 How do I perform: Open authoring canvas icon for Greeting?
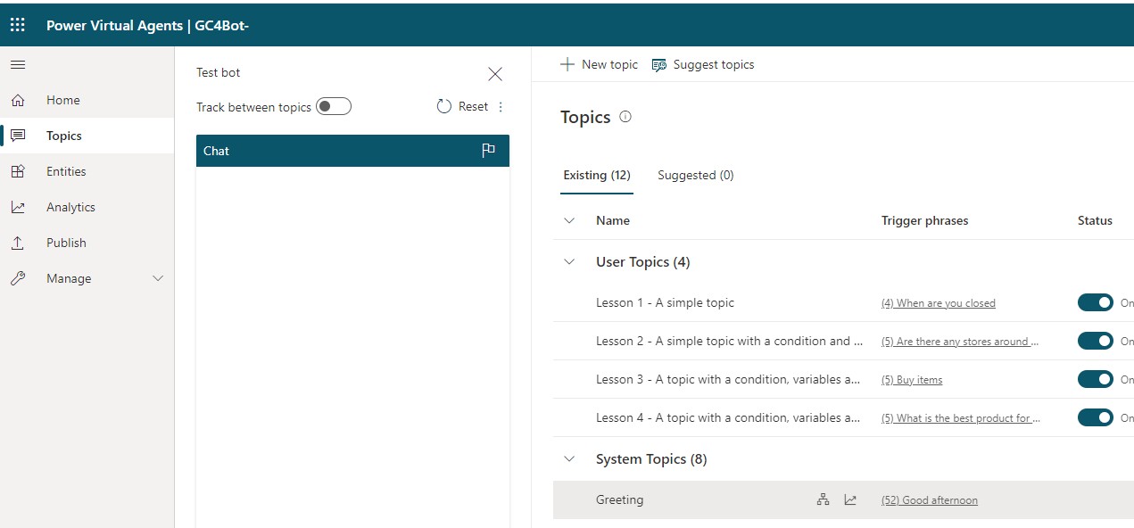pyautogui.click(x=823, y=500)
